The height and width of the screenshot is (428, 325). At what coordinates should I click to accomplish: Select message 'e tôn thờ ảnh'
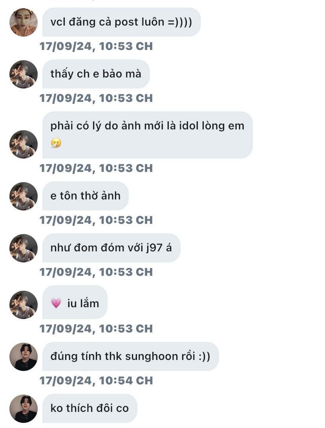click(85, 196)
